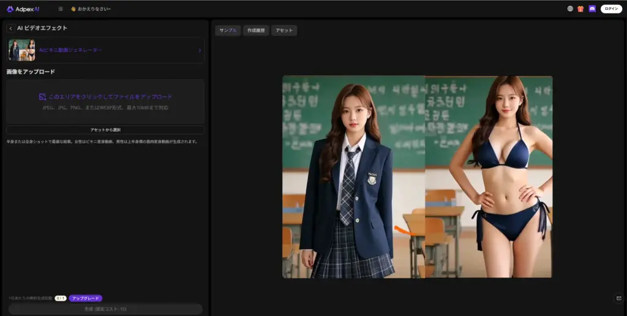
Task: Click アセットから選択 button
Action: (105, 130)
